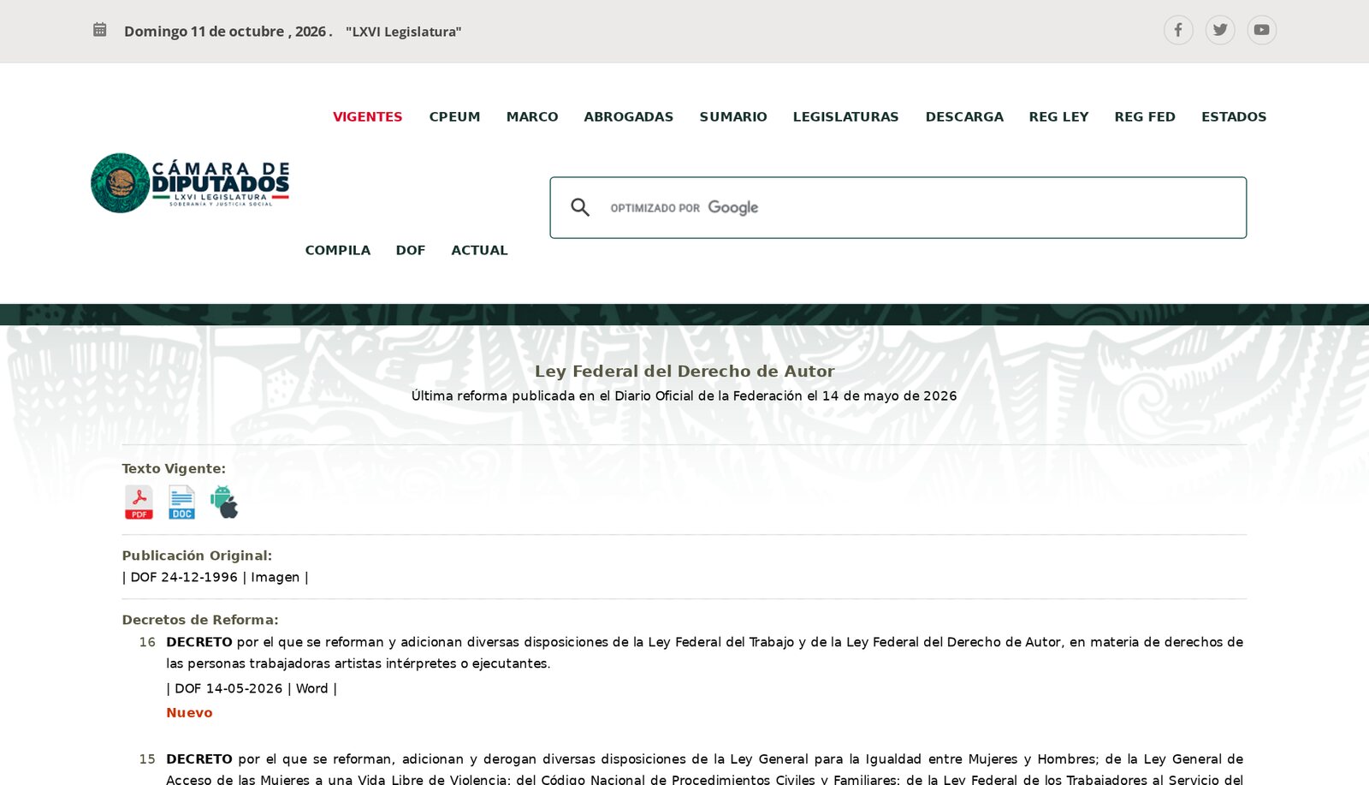1369x785 pixels.
Task: Click the Texto Vigente heading
Action: click(174, 468)
